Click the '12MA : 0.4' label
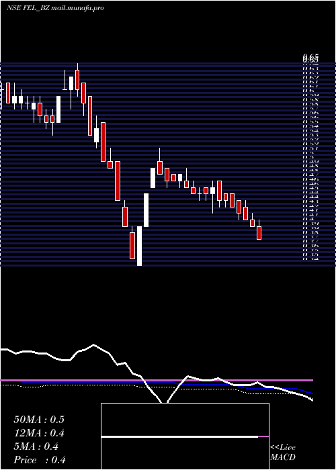This screenshot has width=336, height=470. [x=39, y=433]
